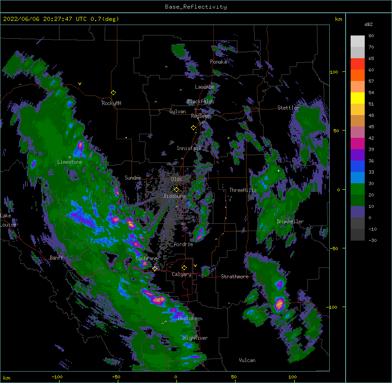392x383 pixels.
Task: Click the white plus marker north of Drumheller
Action: tap(278, 171)
